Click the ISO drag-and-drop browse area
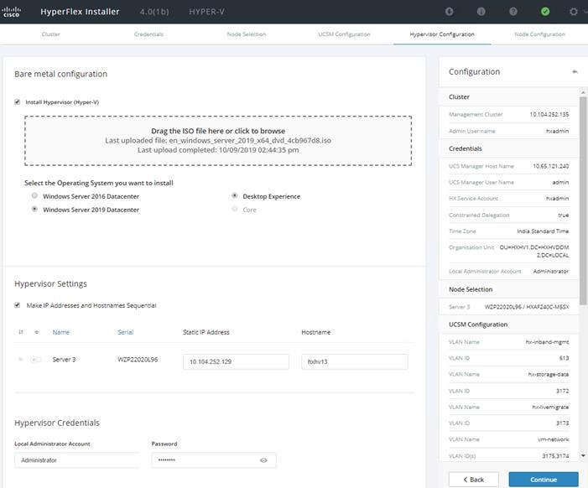 click(218, 141)
